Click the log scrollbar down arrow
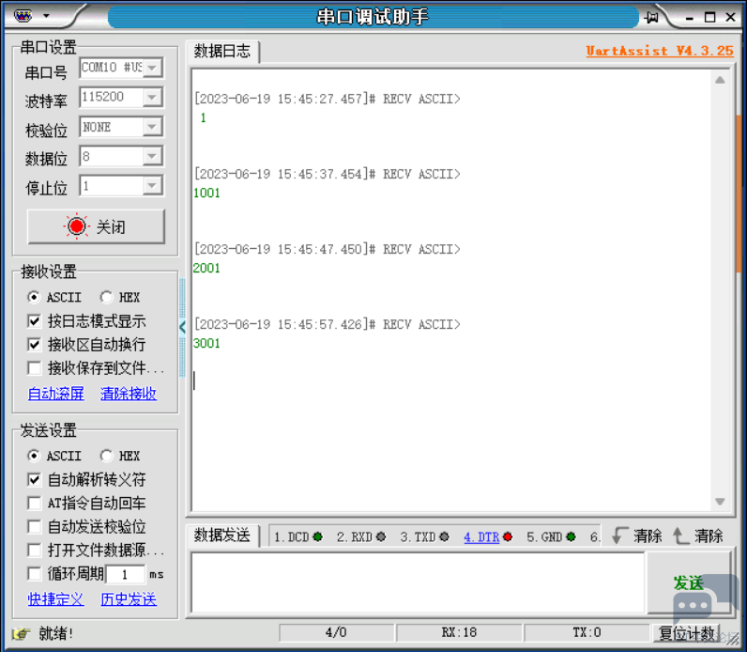 pyautogui.click(x=720, y=502)
